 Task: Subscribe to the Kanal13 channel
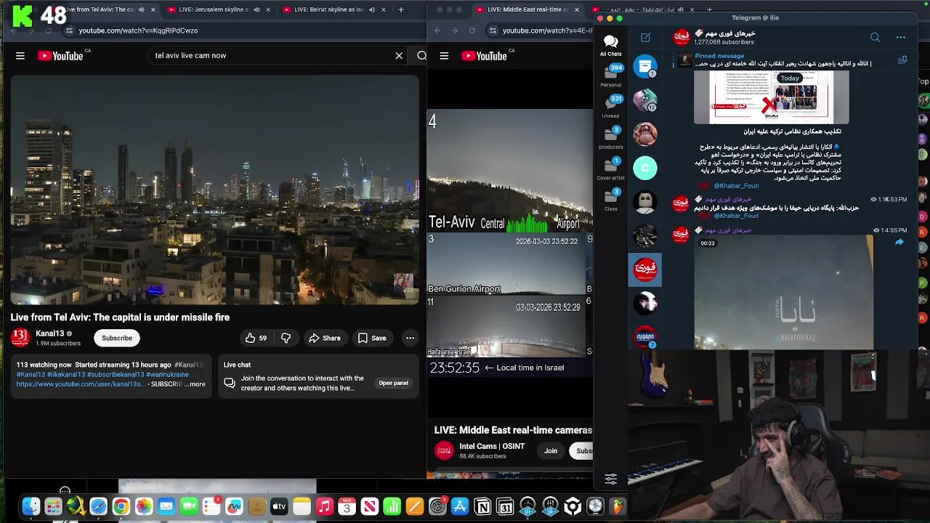point(117,338)
